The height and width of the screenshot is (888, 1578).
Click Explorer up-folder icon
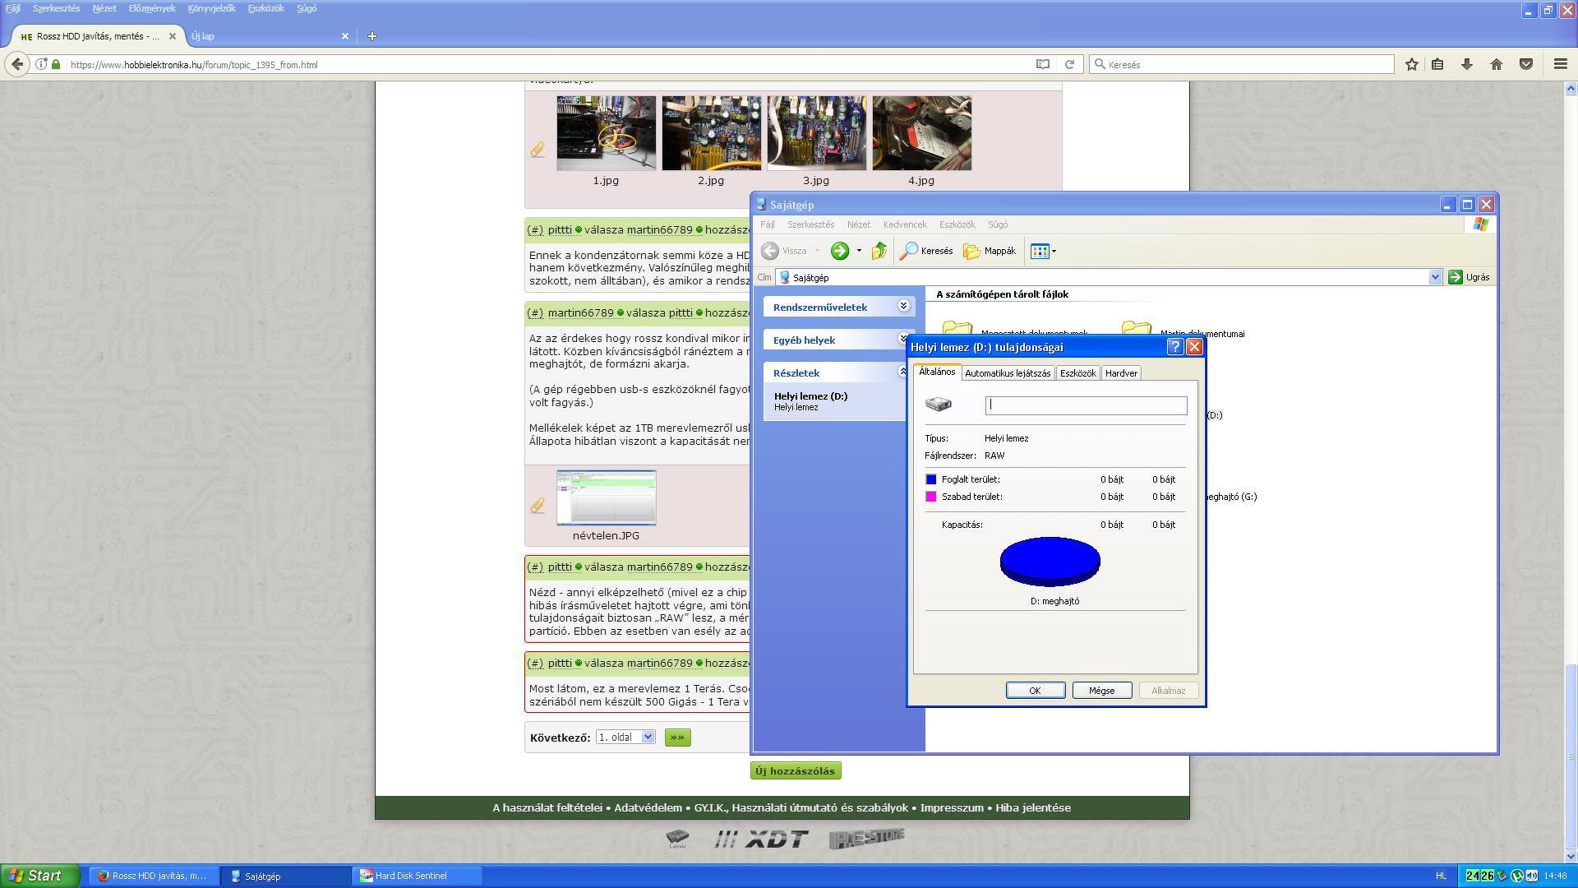coord(879,251)
